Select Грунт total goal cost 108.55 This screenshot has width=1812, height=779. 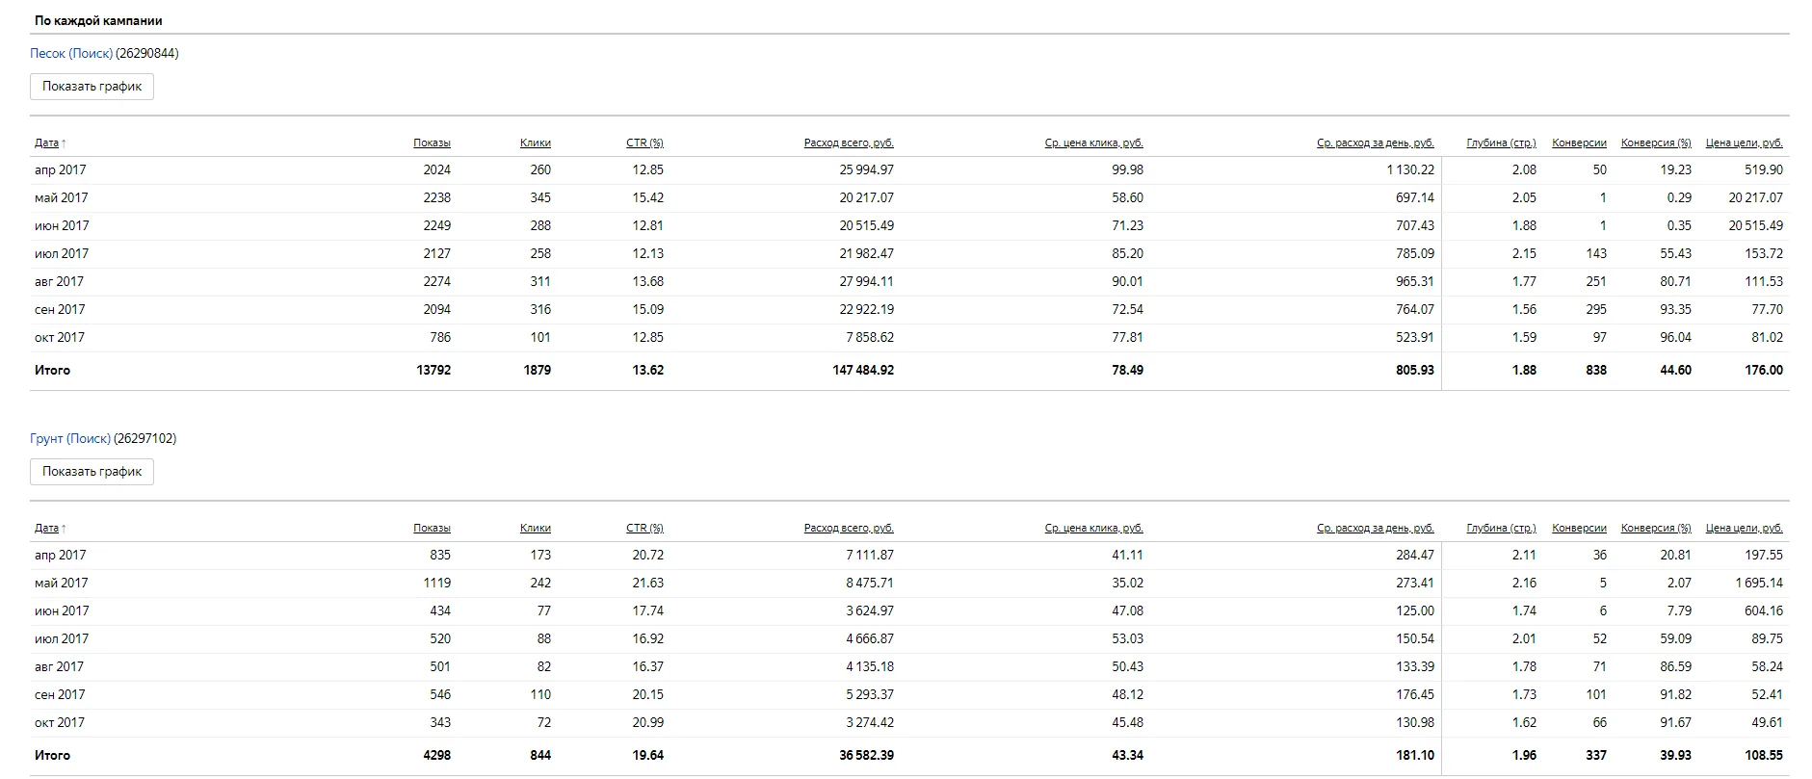point(1764,756)
